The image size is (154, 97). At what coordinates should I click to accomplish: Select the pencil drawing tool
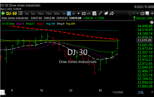(x=100, y=13)
